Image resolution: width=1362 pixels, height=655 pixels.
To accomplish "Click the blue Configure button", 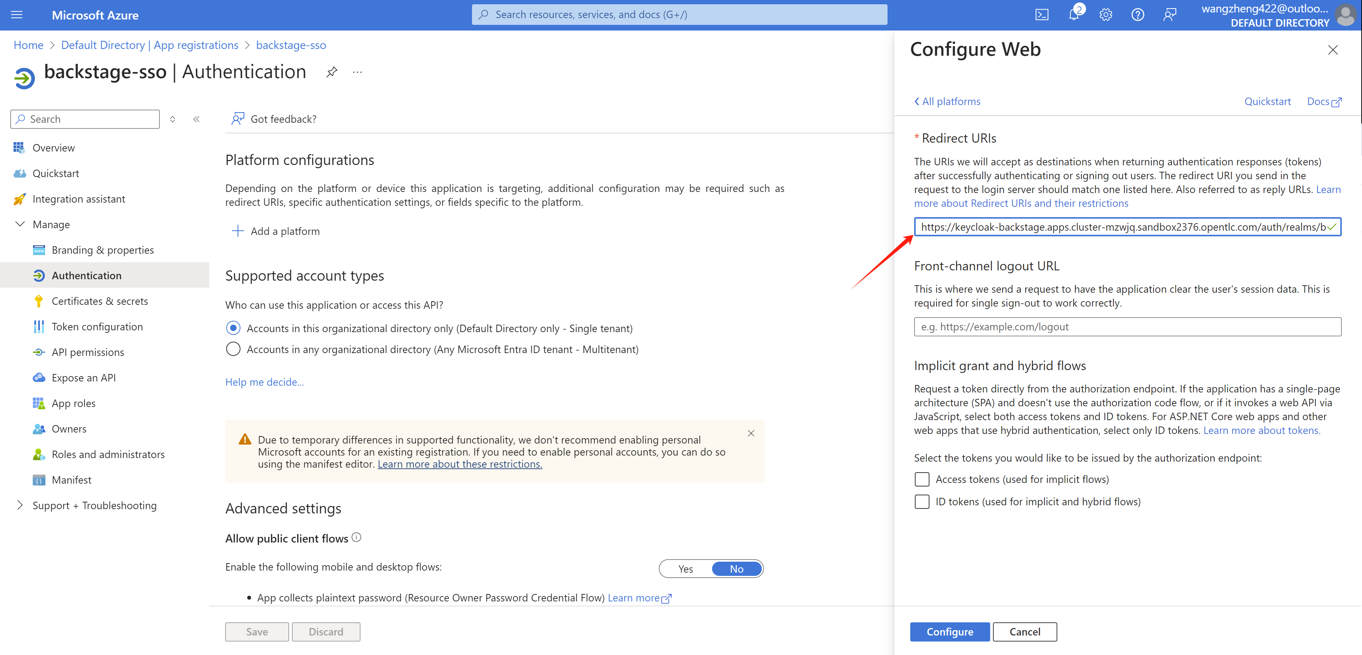I will point(949,632).
